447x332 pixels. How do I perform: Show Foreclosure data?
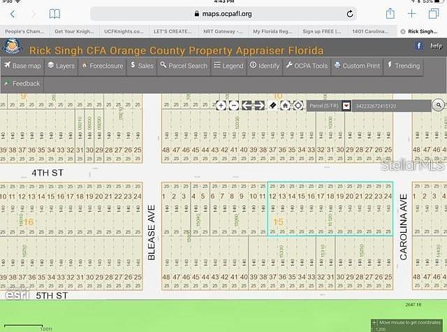103,66
